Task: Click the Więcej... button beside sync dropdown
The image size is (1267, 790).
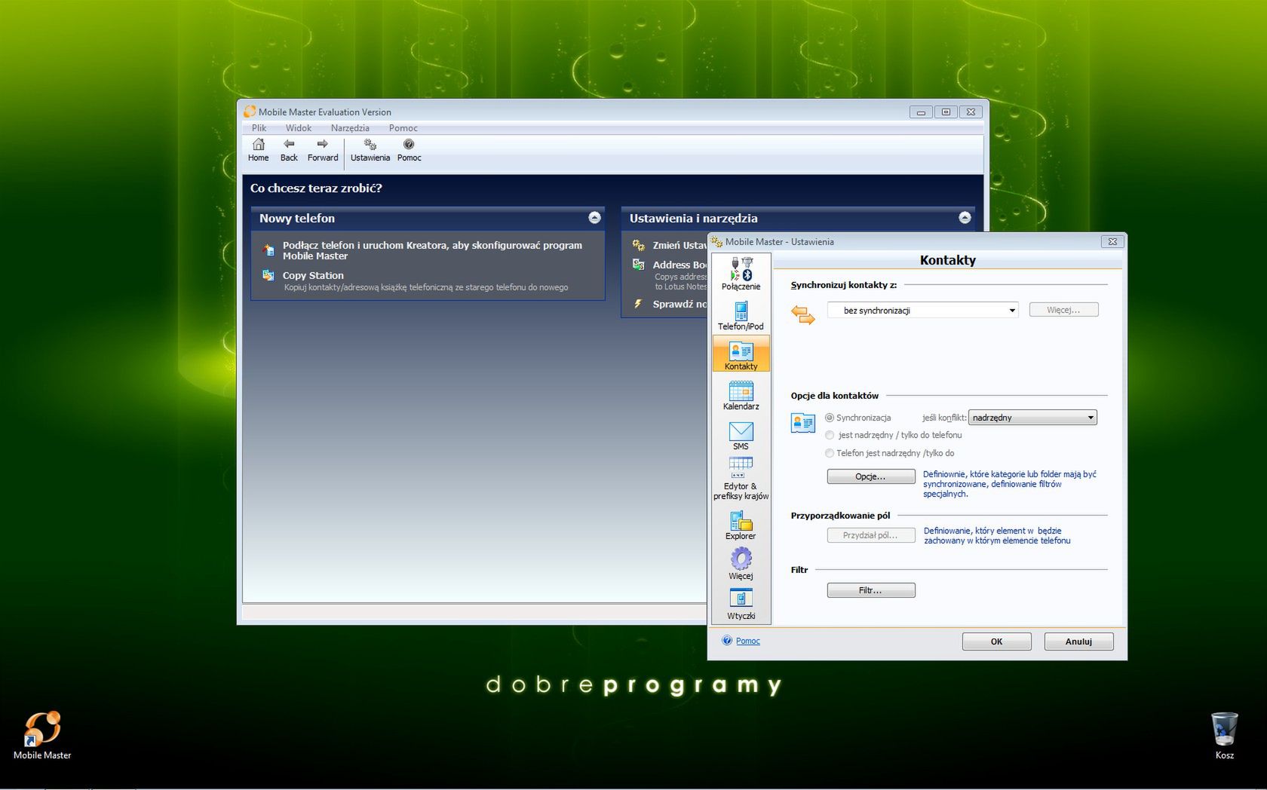Action: 1063,310
